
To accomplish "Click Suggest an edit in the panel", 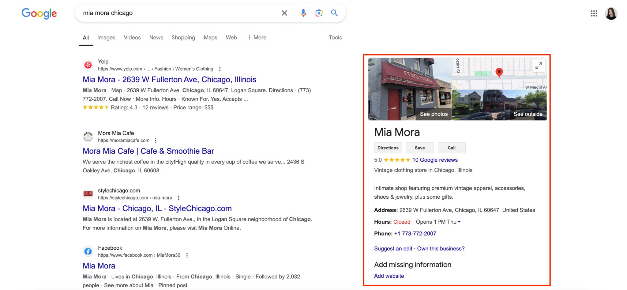I will pyautogui.click(x=393, y=248).
